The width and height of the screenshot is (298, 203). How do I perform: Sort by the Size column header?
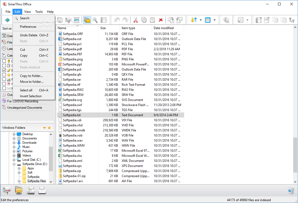tap(109, 28)
